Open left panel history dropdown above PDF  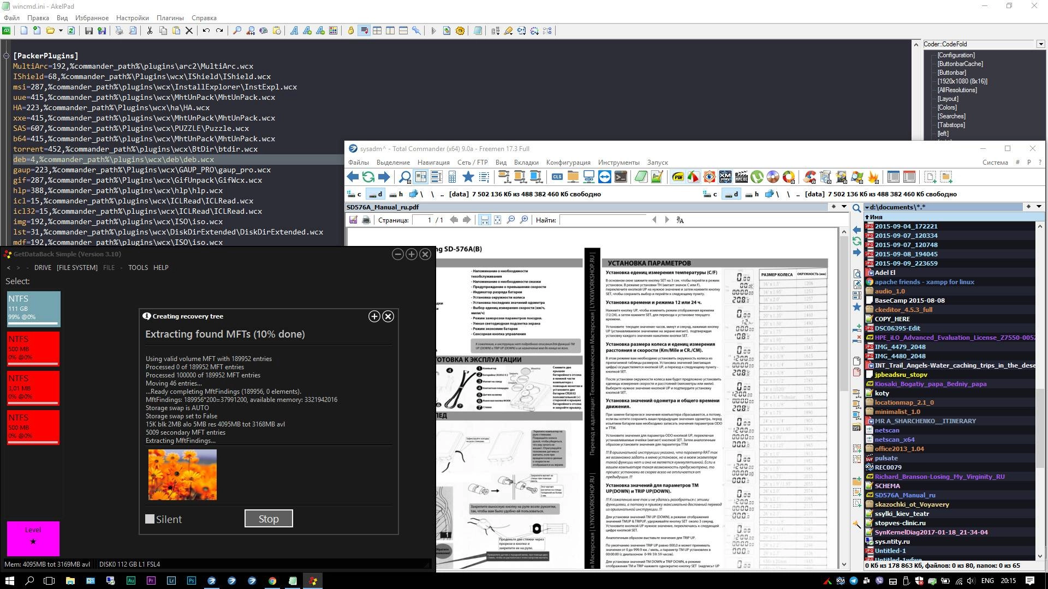point(844,207)
